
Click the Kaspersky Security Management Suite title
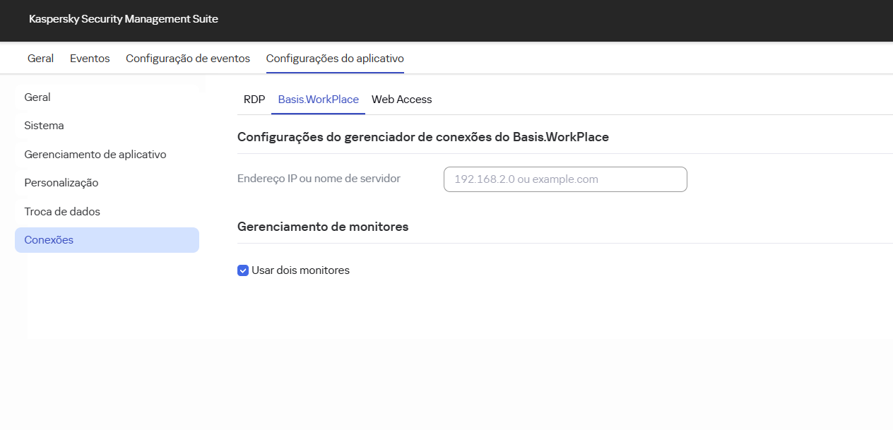(124, 19)
